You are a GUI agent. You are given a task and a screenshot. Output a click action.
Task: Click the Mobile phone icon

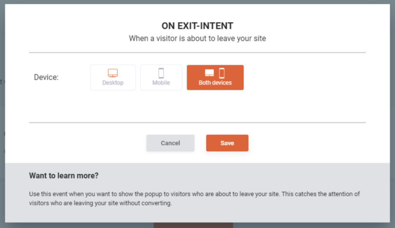coord(161,73)
